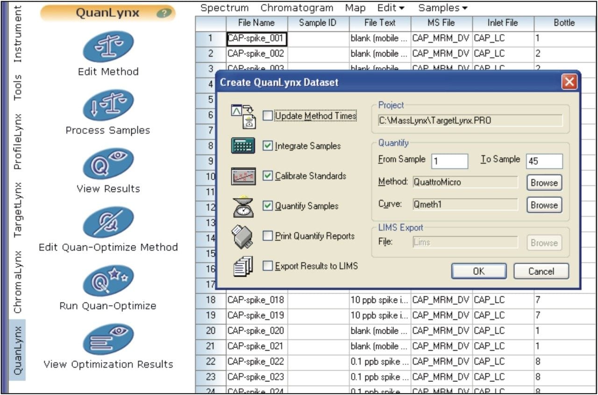The width and height of the screenshot is (598, 395).
Task: Select the QuanLynx sidebar tab
Action: point(17,350)
